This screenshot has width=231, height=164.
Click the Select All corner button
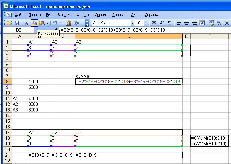coord(7,36)
